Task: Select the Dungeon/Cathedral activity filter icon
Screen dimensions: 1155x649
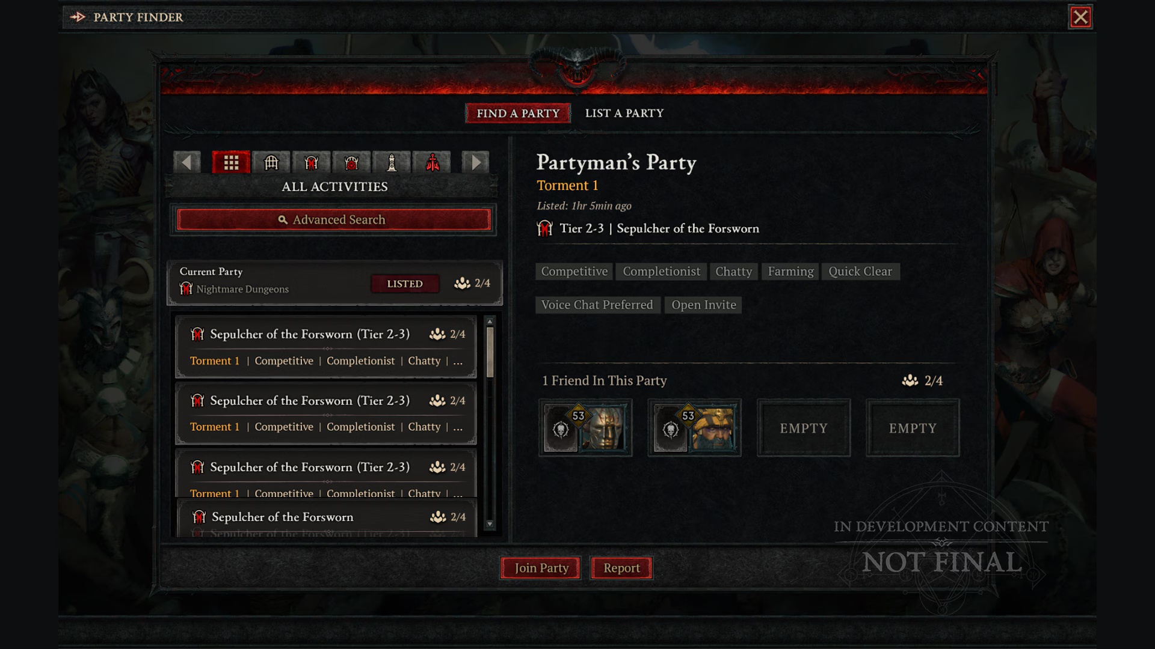Action: (271, 162)
